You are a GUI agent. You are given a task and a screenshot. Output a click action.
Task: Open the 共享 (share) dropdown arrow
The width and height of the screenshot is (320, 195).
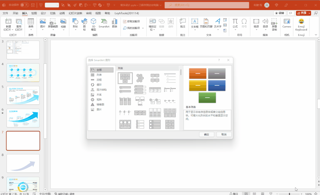click(309, 13)
